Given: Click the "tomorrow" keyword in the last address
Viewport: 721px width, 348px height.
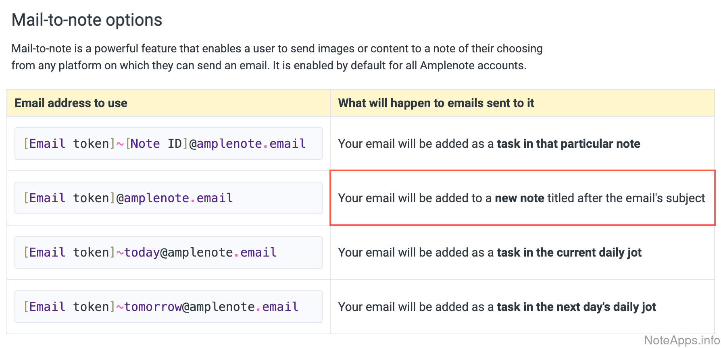Looking at the screenshot, I should (x=153, y=307).
